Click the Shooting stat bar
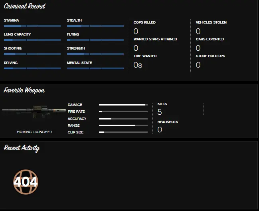The height and width of the screenshot is (211, 259). (x=32, y=54)
